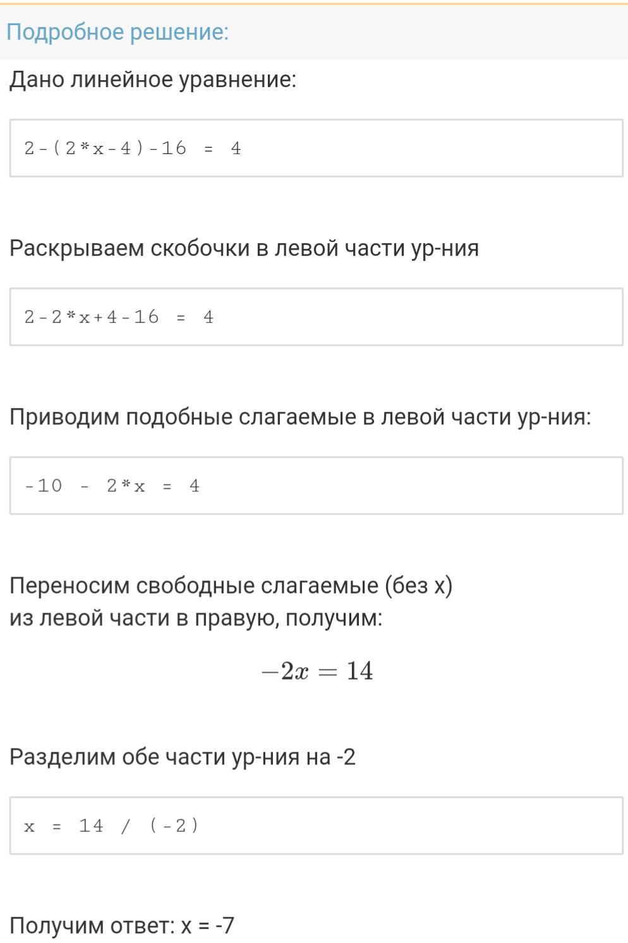Image resolution: width=628 pixels, height=943 pixels.
Task: Click the rendered formula −2x = 14
Action: coord(317,671)
